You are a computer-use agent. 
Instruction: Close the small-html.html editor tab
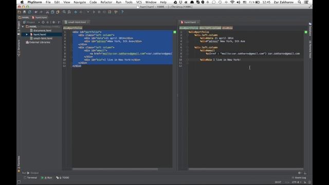pyautogui.click(x=88, y=22)
